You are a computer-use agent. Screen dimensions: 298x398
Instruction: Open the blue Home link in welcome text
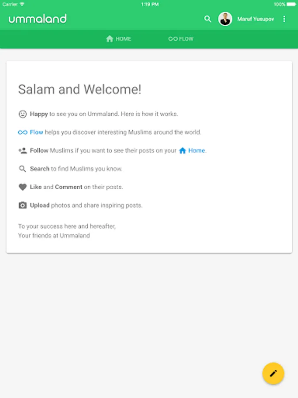(x=196, y=150)
